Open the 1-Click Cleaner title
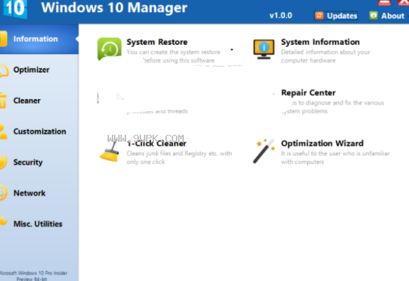The height and width of the screenshot is (281, 409). [157, 143]
